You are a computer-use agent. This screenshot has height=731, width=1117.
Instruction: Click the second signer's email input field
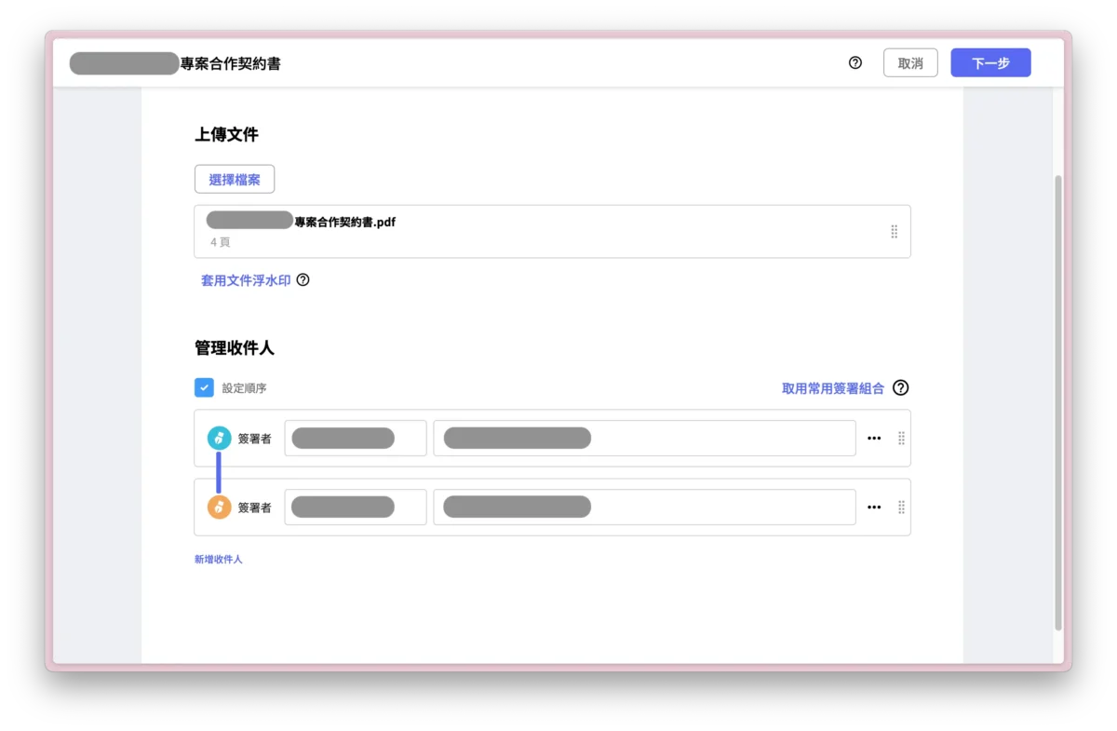[x=645, y=507]
